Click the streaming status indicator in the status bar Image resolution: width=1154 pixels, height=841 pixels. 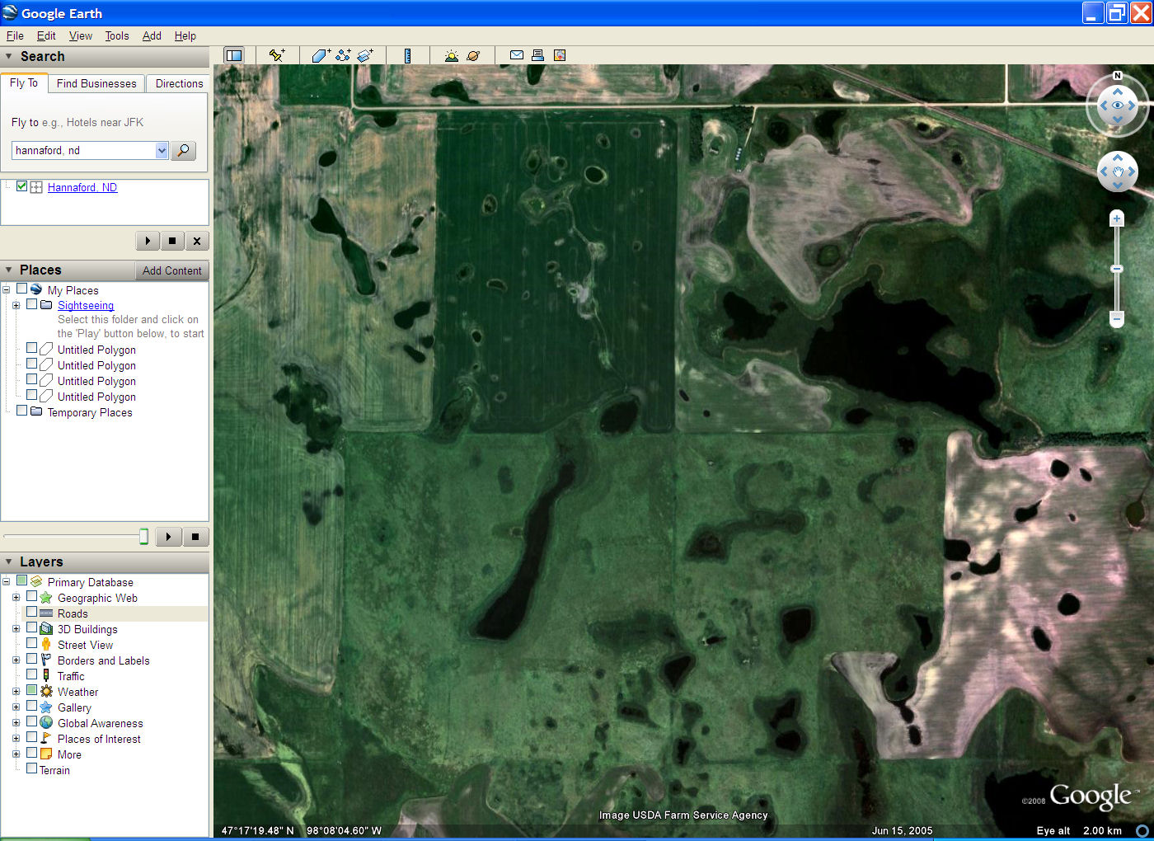1142,831
